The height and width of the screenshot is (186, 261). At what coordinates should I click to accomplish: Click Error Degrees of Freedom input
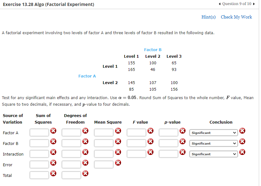(x=71, y=164)
